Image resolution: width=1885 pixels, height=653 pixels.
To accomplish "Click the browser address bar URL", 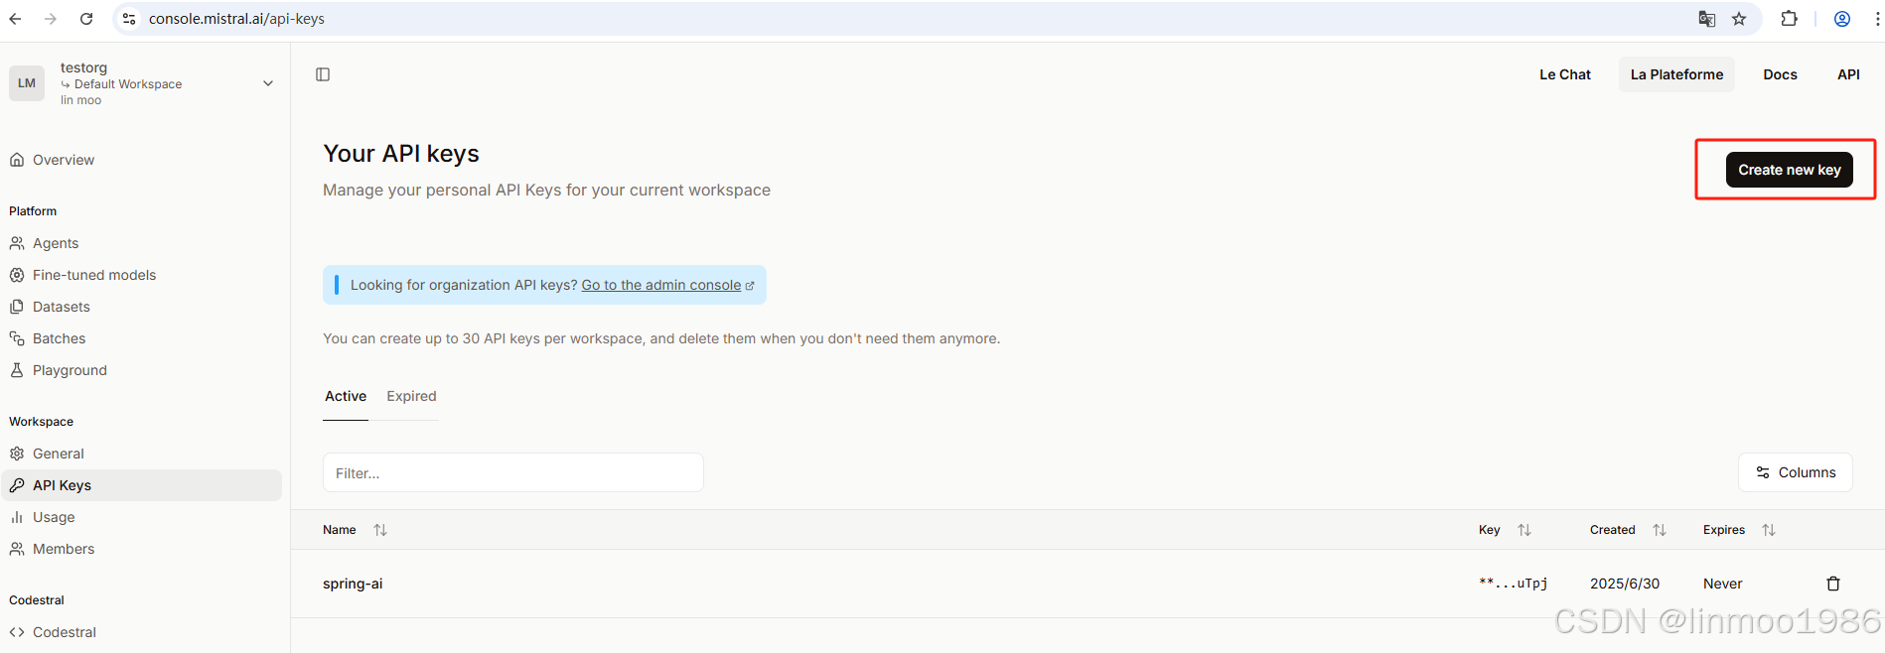I will (x=236, y=19).
